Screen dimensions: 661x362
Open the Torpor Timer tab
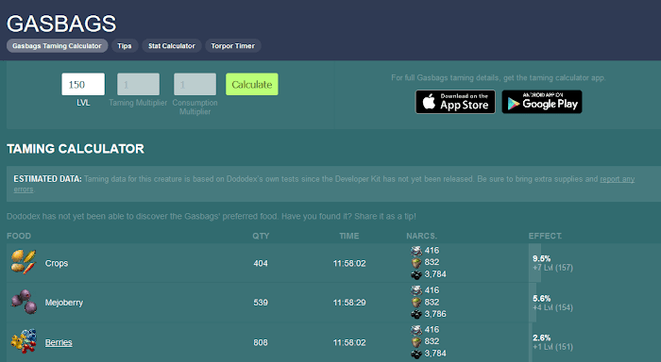click(x=232, y=46)
